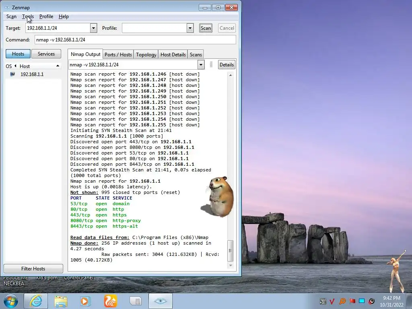Click the Details button for scan output
Image resolution: width=412 pixels, height=309 pixels.
click(x=227, y=65)
